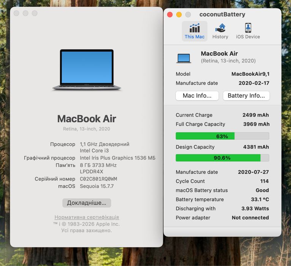The height and width of the screenshot is (266, 291).
Task: Click the Current Charge value 2499 mAh
Action: coord(256,115)
